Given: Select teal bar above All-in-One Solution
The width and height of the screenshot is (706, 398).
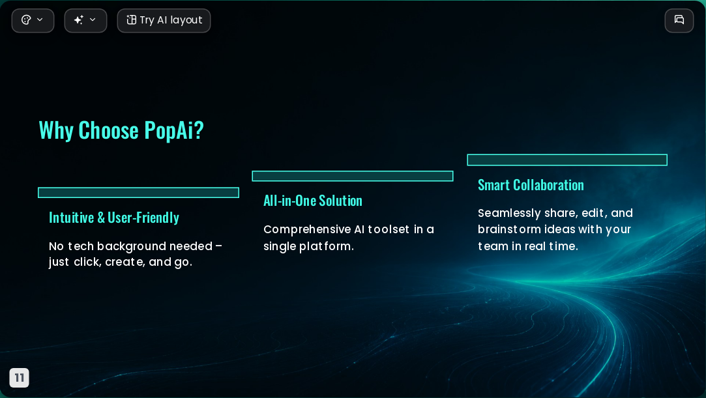Looking at the screenshot, I should [x=353, y=176].
